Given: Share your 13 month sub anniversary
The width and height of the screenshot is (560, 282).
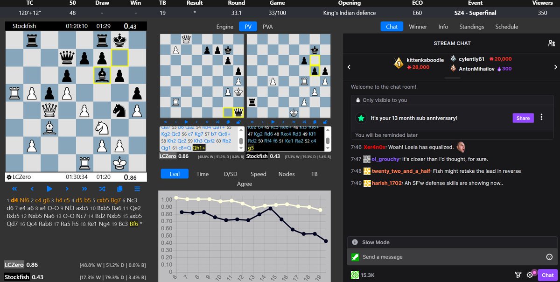Looking at the screenshot, I should 523,118.
